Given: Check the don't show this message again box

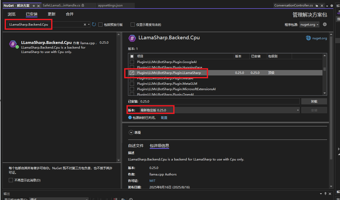Looking at the screenshot, I should [11, 180].
